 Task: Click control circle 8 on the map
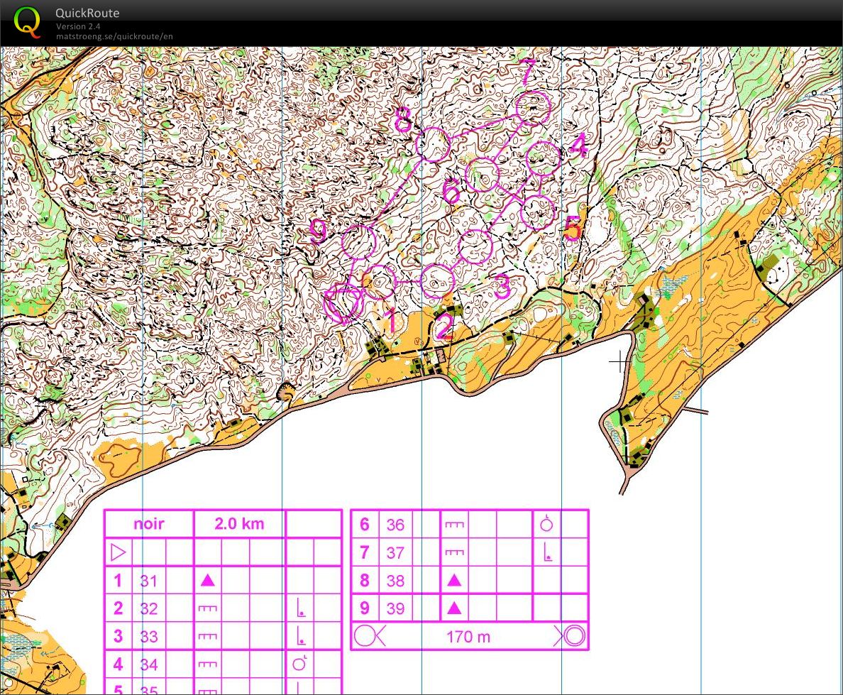click(433, 145)
